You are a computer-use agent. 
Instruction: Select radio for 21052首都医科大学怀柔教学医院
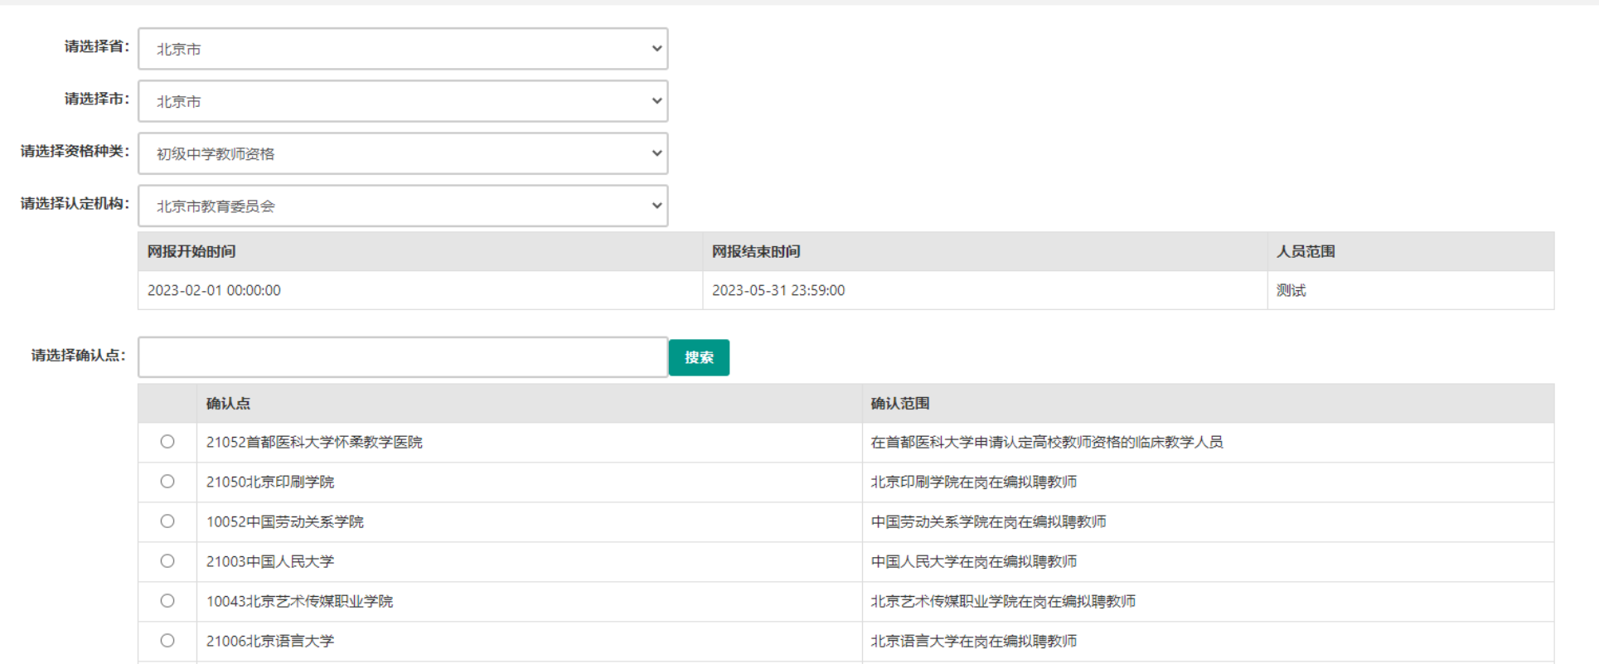tap(167, 442)
